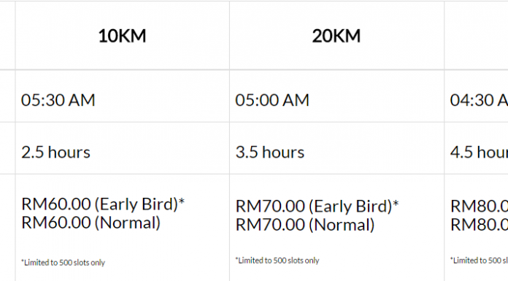This screenshot has height=281, width=508.
Task: Click the 20KM column heading
Action: [x=336, y=36]
